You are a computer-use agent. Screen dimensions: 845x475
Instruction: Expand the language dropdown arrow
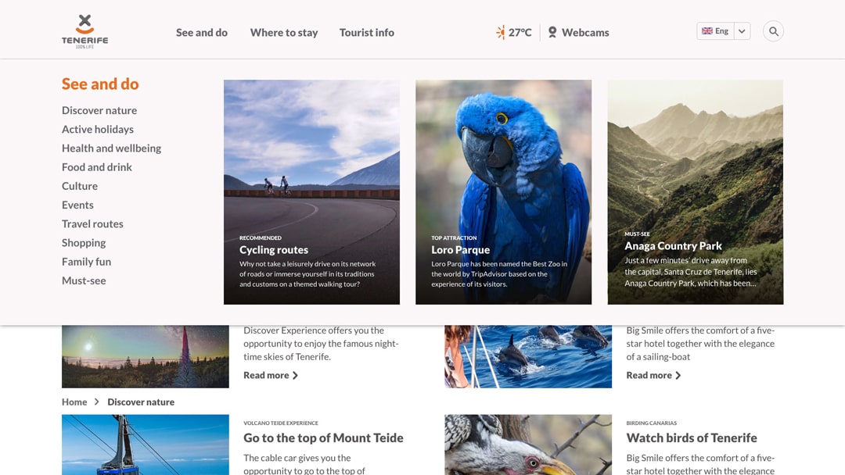(x=742, y=31)
